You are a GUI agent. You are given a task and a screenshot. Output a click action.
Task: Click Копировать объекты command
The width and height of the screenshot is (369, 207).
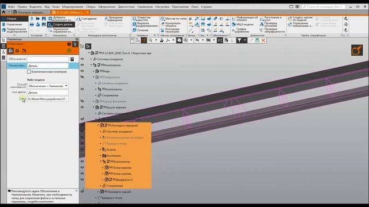coord(171,24)
